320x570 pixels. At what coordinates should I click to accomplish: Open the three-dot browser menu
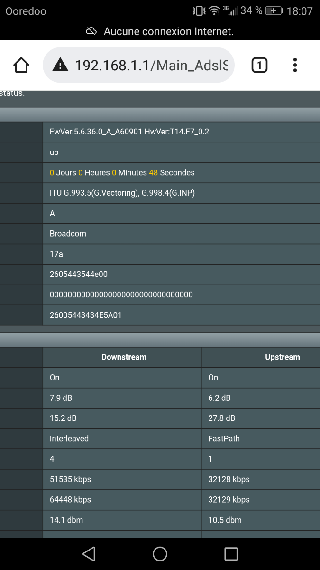(295, 65)
